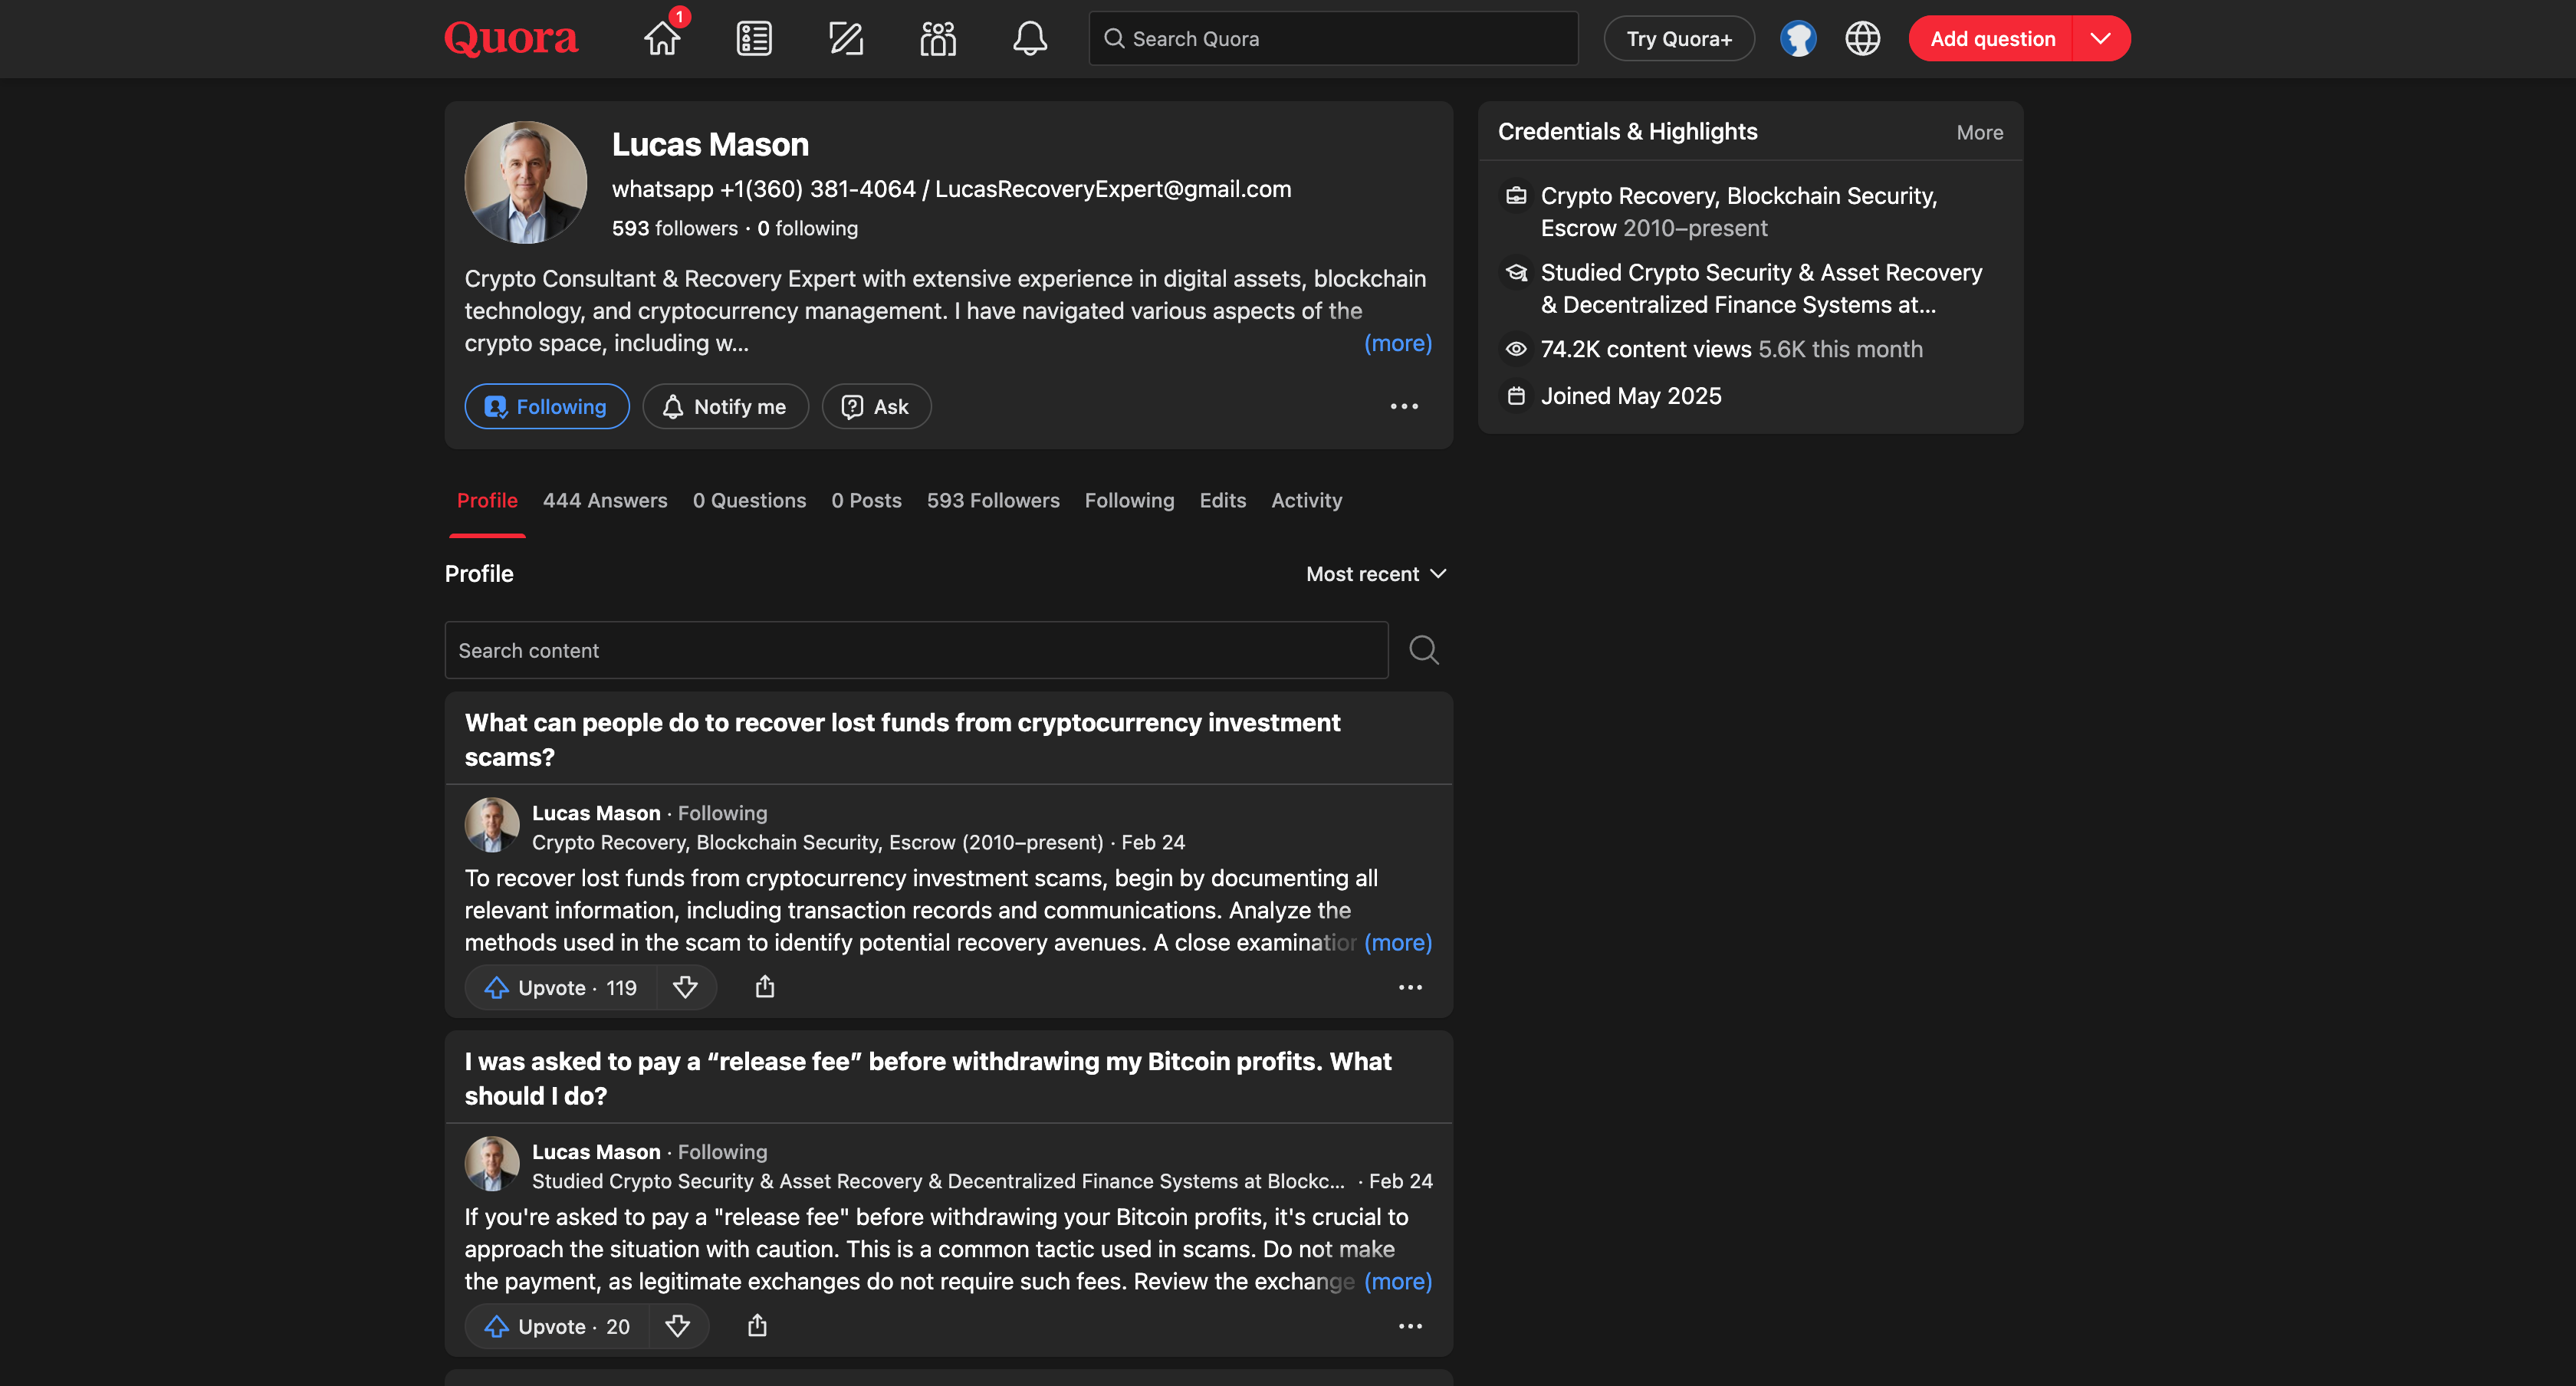2576x1386 pixels.
Task: Open more options for the 119-upvote answer
Action: (x=1410, y=988)
